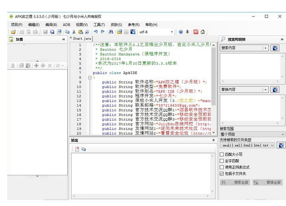Click the clipboard paste icon
The width and height of the screenshot is (286, 206).
click(80, 32)
